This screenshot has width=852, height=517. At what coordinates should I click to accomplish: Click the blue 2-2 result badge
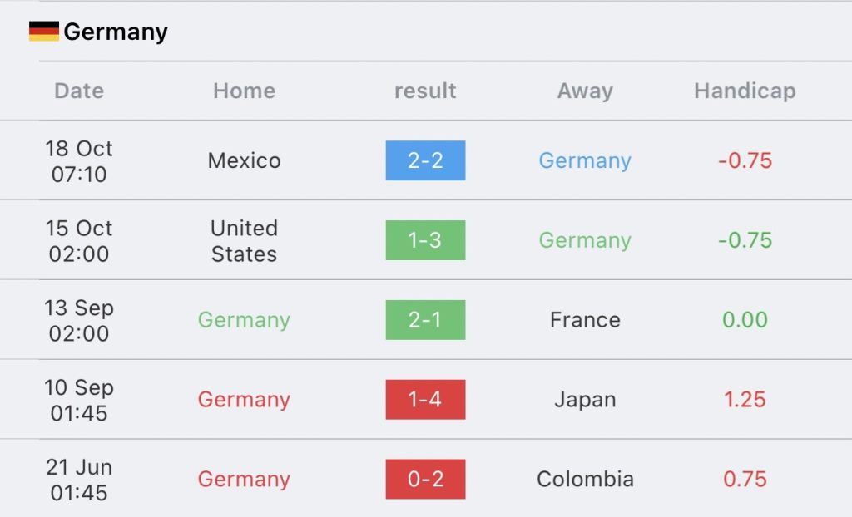click(425, 160)
